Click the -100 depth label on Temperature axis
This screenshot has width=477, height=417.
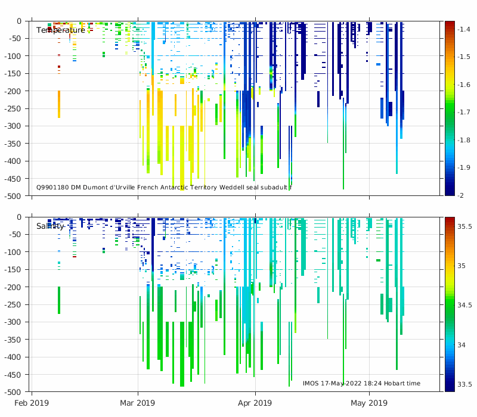[x=13, y=56]
